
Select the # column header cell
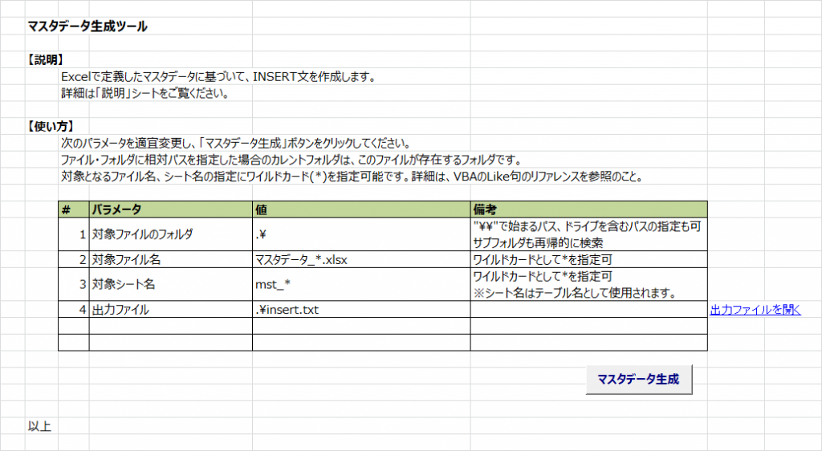(74, 209)
